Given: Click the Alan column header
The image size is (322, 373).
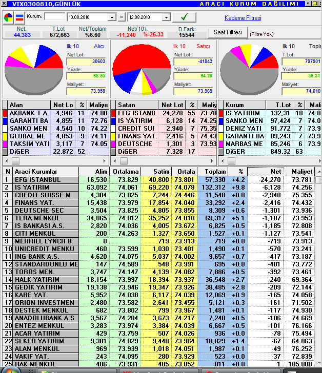Looking at the screenshot, I should [x=29, y=105].
